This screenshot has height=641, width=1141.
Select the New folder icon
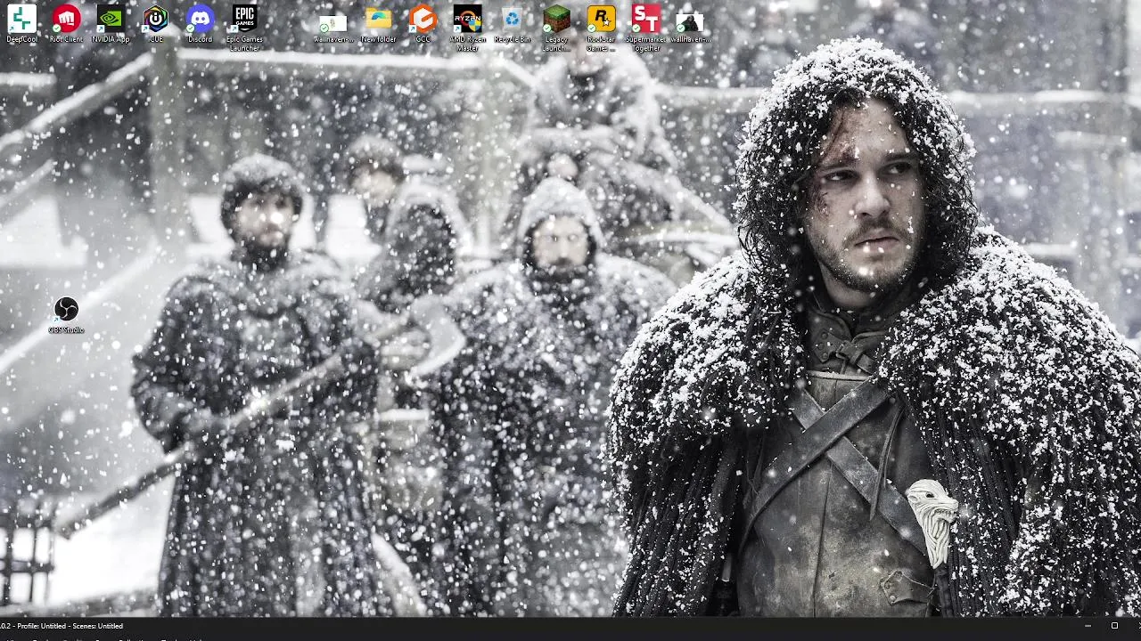point(379,24)
